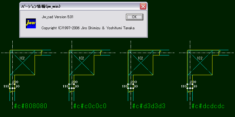The width and height of the screenshot is (235, 117).
Task: Click the OK button in version dialog
Action: (x=134, y=17)
